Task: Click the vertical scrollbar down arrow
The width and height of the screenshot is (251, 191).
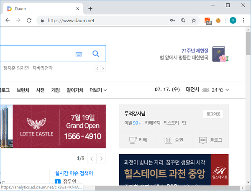Action: tap(248, 182)
